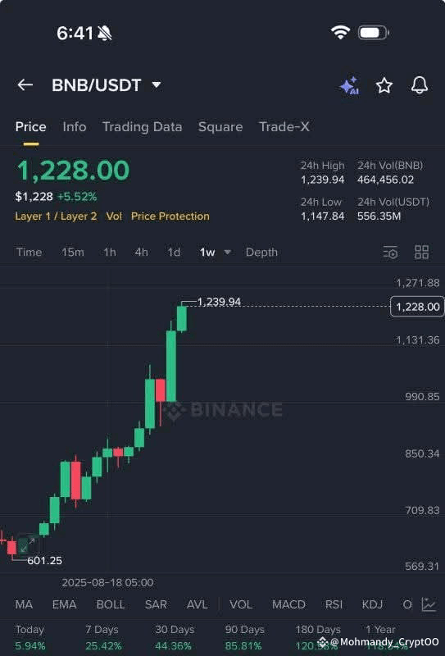Tap the latest green weekly candle
Screen dimensions: 445x656
(x=181, y=318)
